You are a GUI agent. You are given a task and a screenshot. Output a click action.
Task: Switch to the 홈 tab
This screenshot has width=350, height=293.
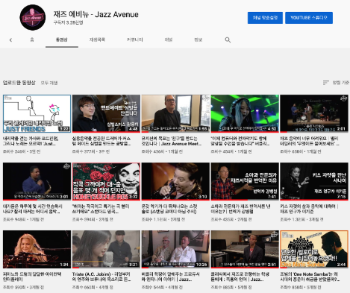pos(32,40)
